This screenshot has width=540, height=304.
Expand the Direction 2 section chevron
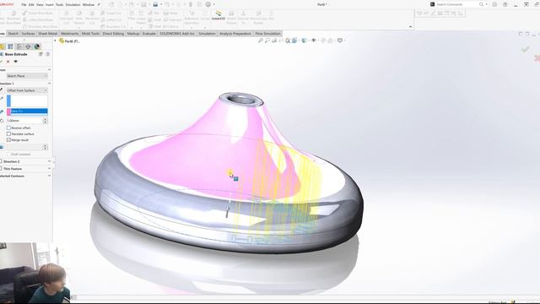pyautogui.click(x=49, y=161)
